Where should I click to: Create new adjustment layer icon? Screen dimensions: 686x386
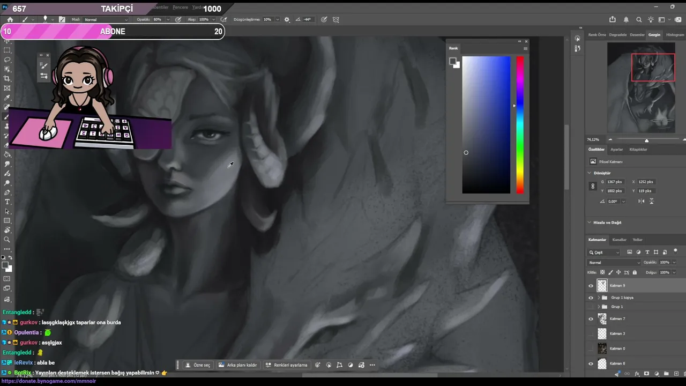[x=656, y=374]
